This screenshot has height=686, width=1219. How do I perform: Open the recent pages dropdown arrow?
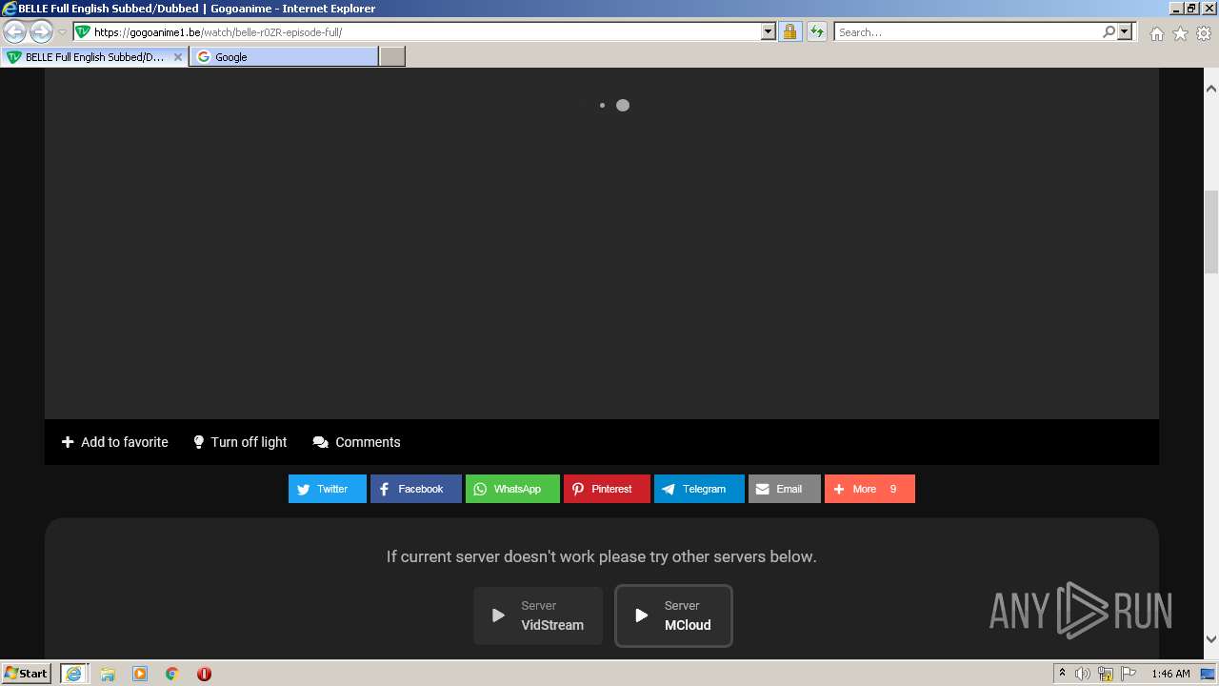63,32
